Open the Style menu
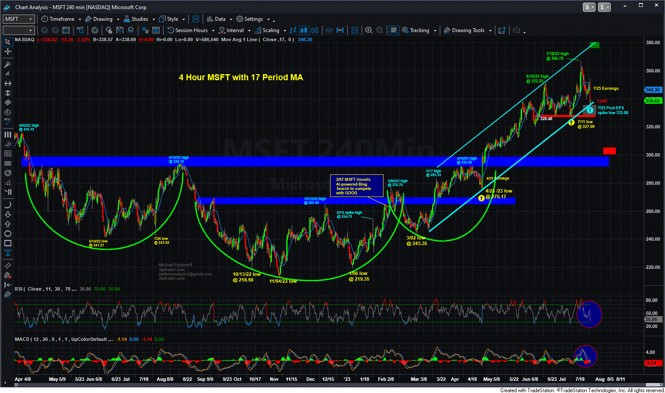Screen dimensions: 665x393 coord(169,19)
